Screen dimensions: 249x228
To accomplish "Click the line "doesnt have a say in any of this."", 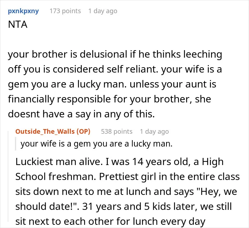I will tap(81, 114).
